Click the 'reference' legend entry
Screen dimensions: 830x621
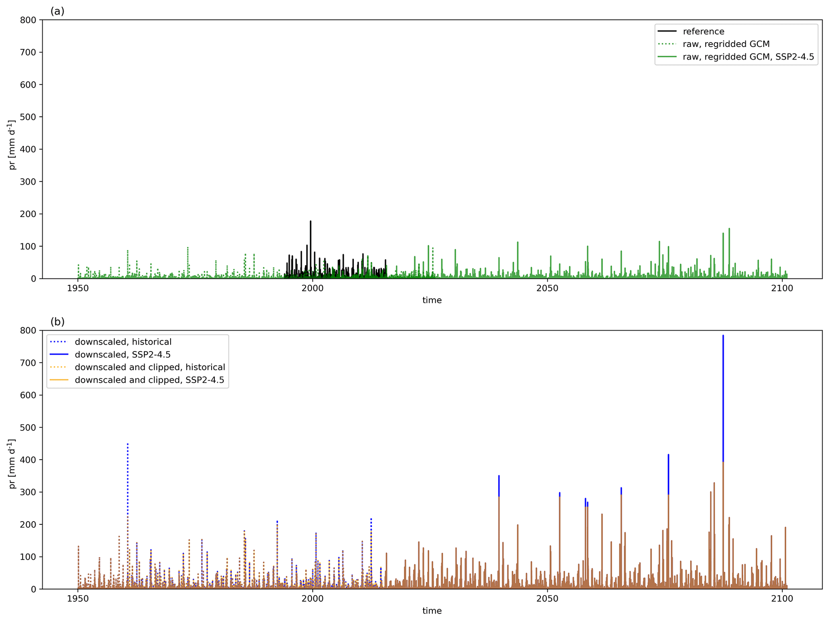coord(703,31)
